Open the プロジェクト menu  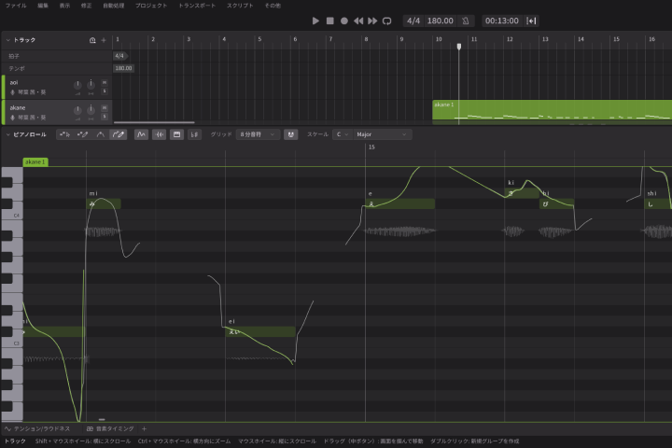151,6
